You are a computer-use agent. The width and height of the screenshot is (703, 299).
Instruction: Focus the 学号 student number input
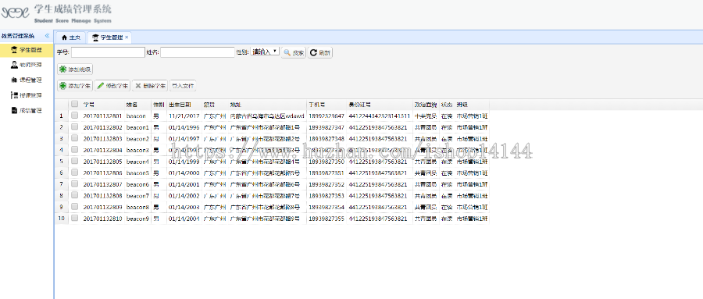pyautogui.click(x=108, y=52)
